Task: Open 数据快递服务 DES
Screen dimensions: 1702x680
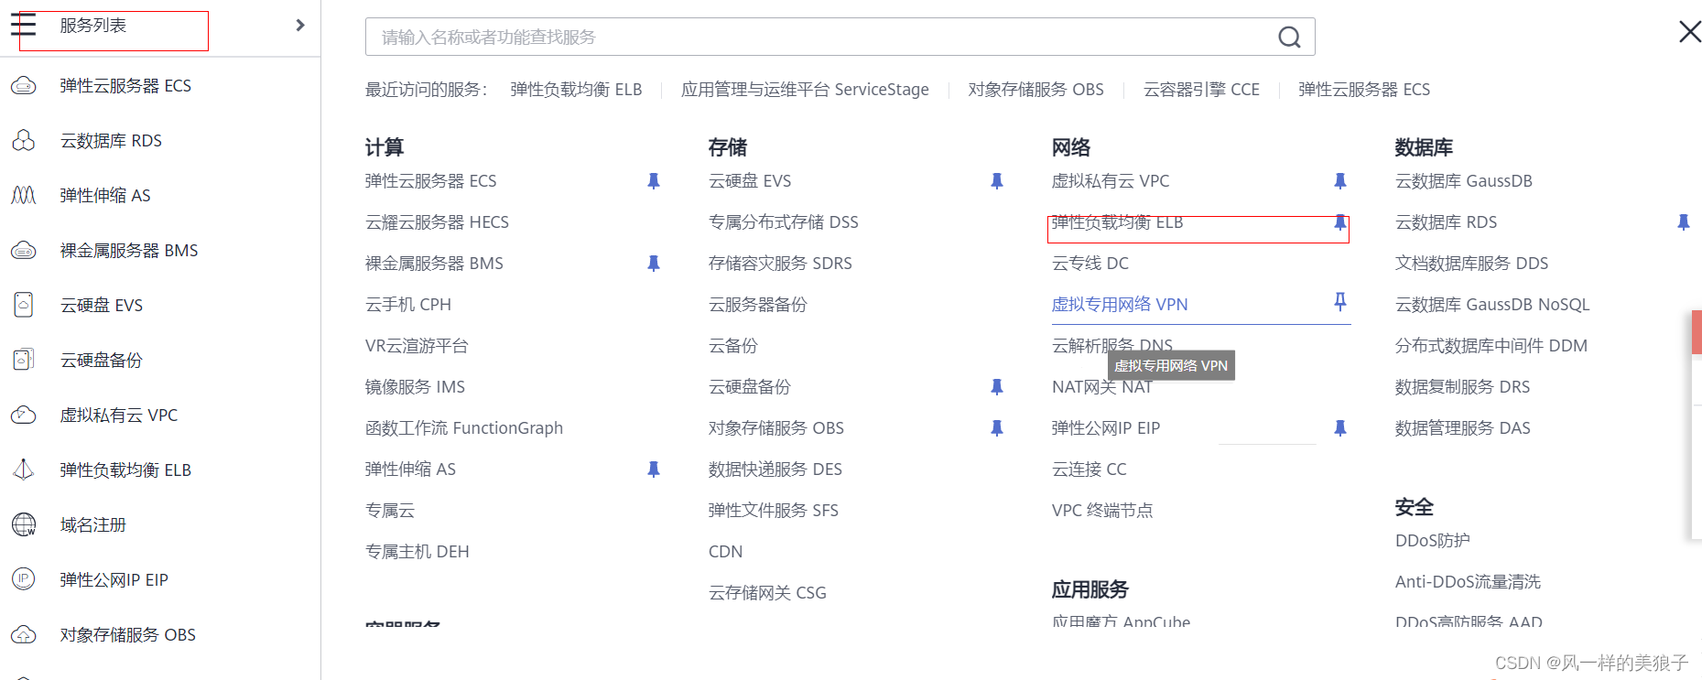Action: pos(775,470)
